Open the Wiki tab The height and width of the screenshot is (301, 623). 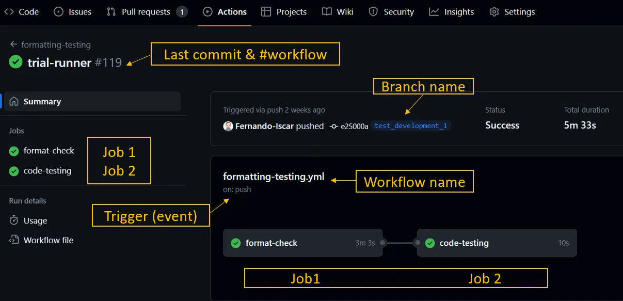338,12
